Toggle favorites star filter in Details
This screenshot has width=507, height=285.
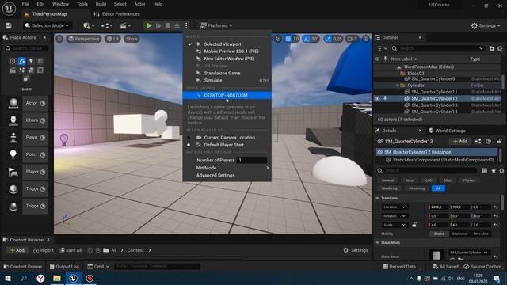tap(494, 171)
